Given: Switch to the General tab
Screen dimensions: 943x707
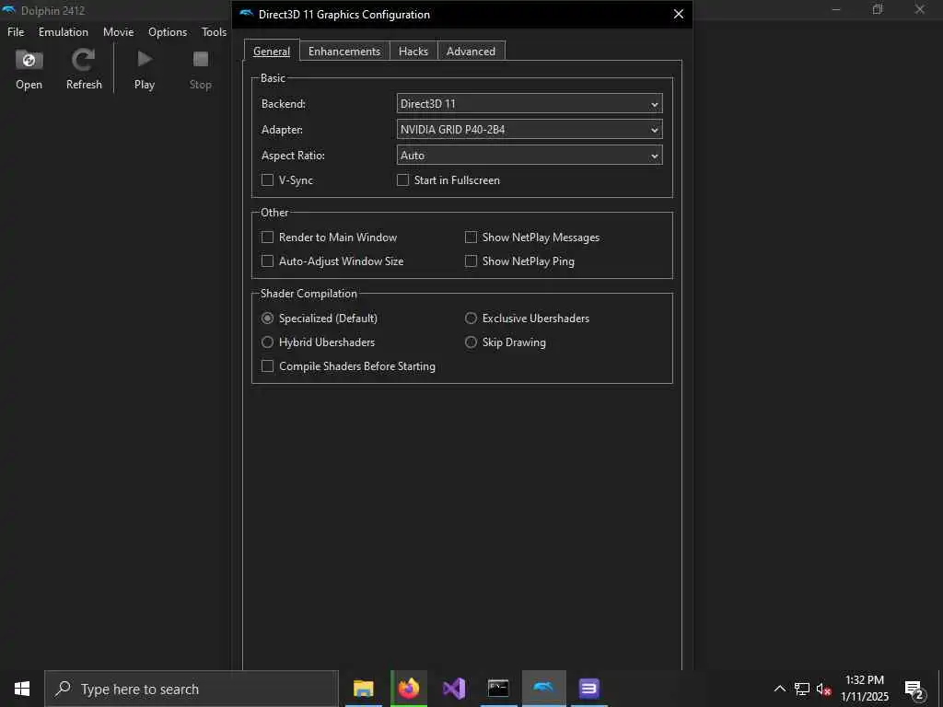Looking at the screenshot, I should click(x=272, y=52).
